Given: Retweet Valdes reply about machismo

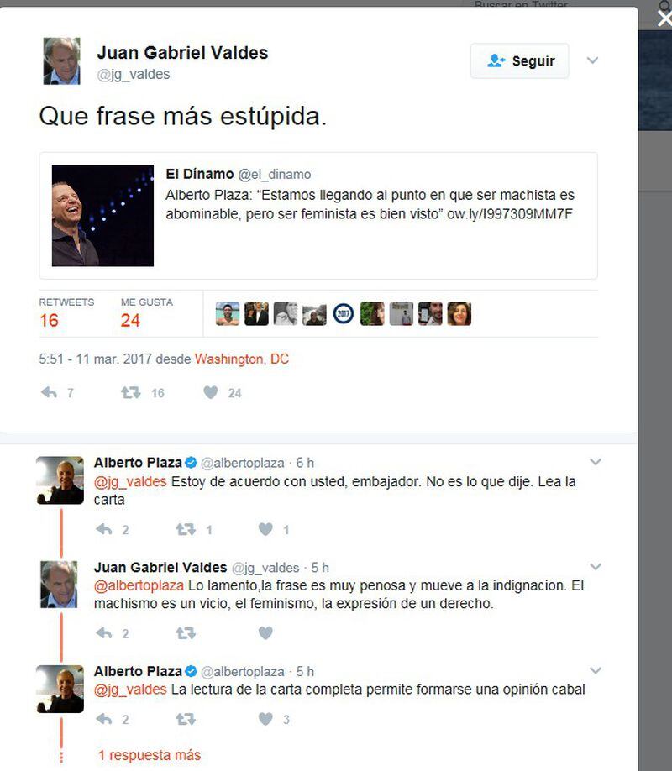Looking at the screenshot, I should click(186, 633).
